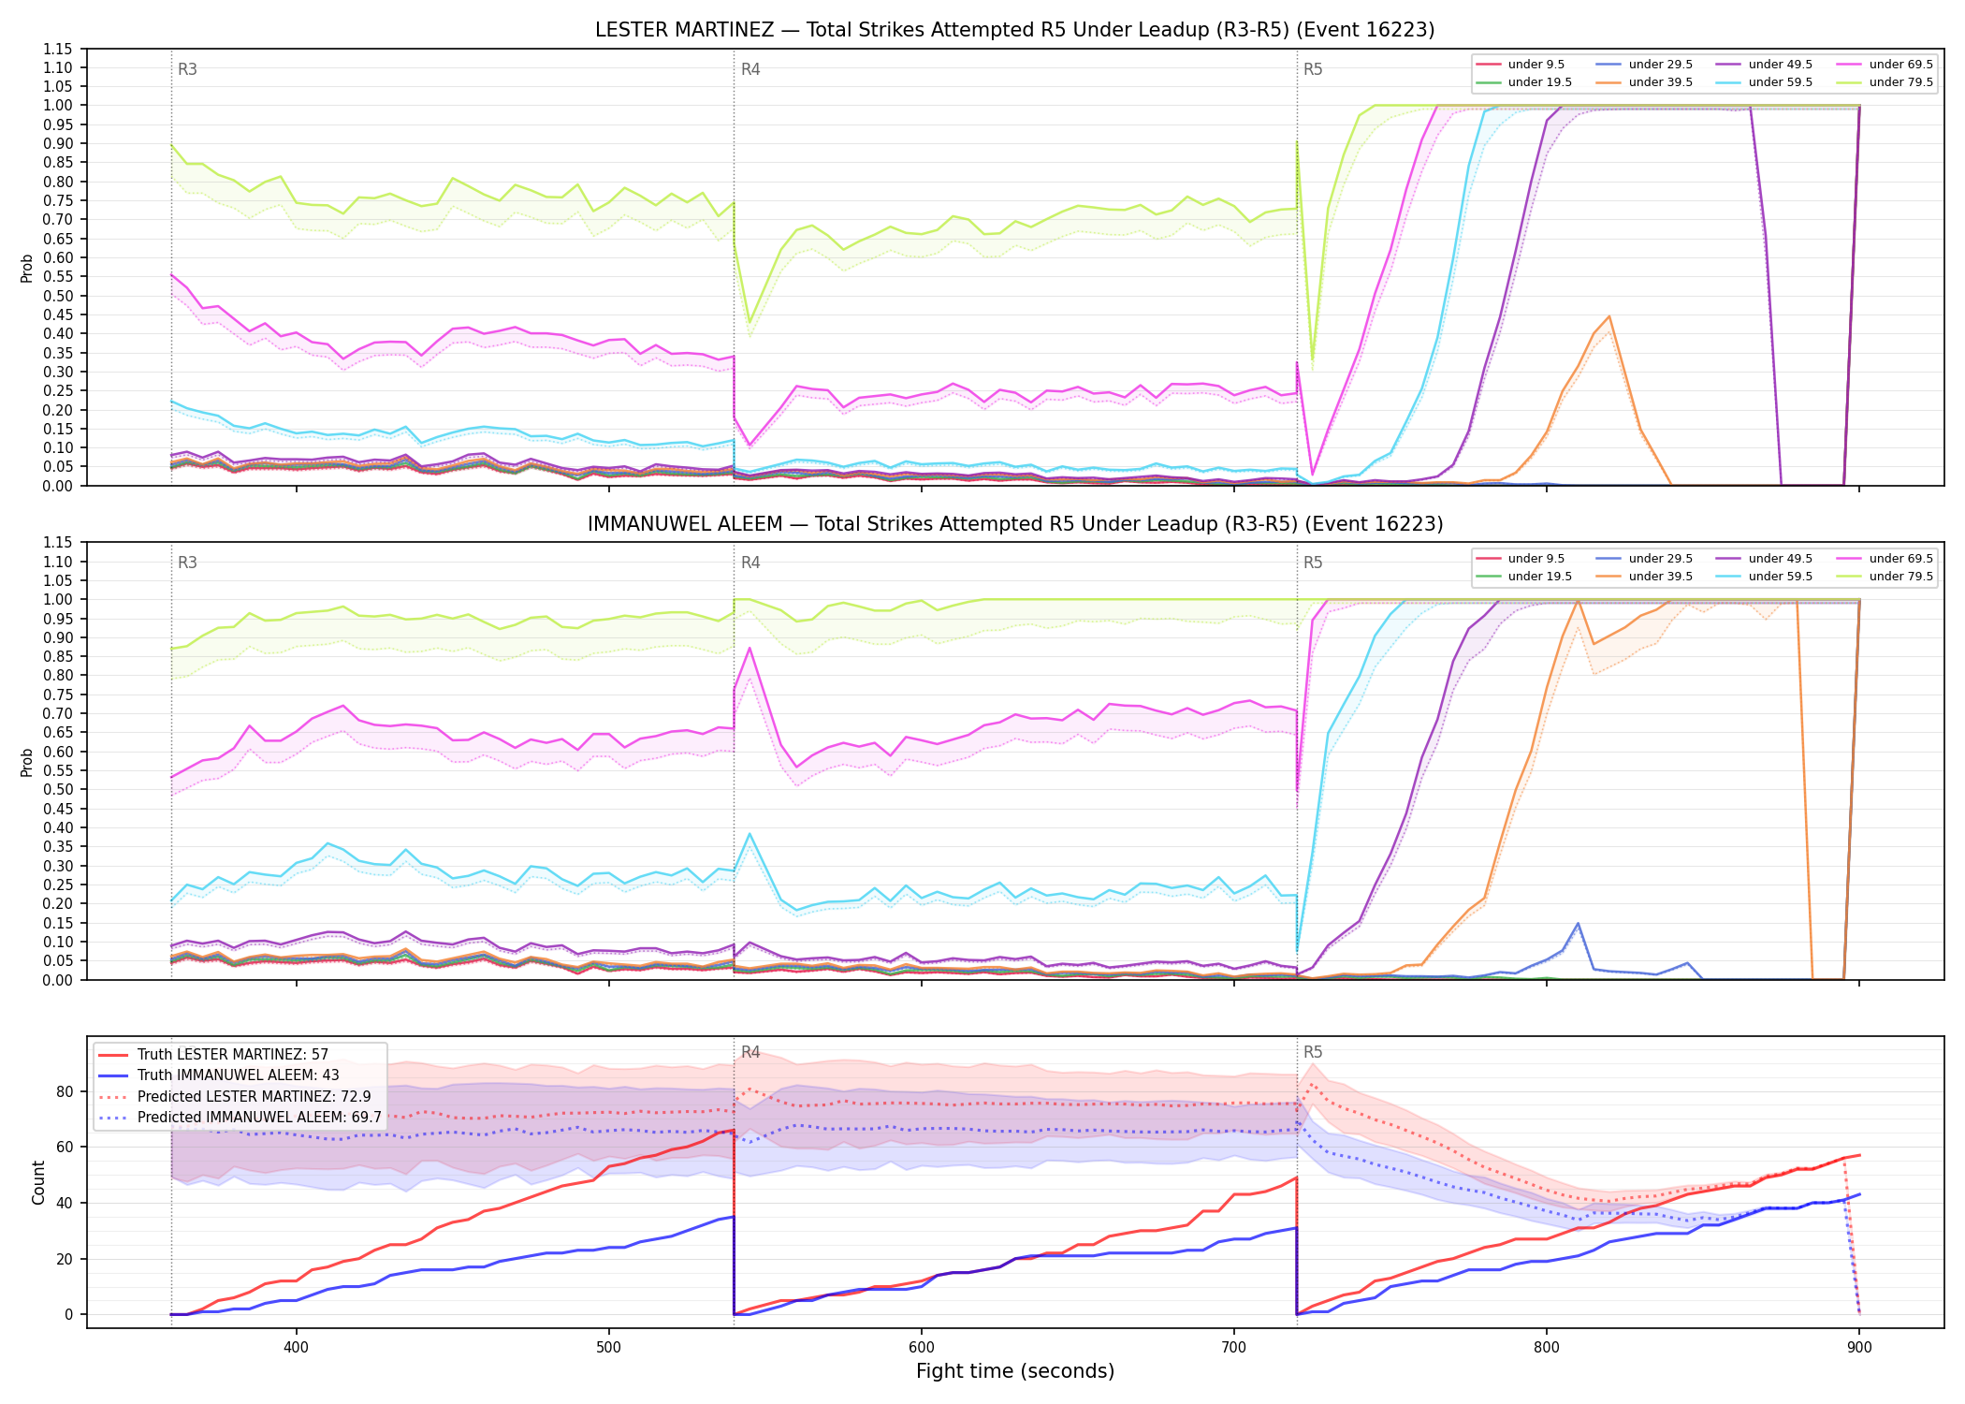Click the R4 round marker in Lester Martinez chart
The width and height of the screenshot is (1965, 1404).
[x=750, y=69]
